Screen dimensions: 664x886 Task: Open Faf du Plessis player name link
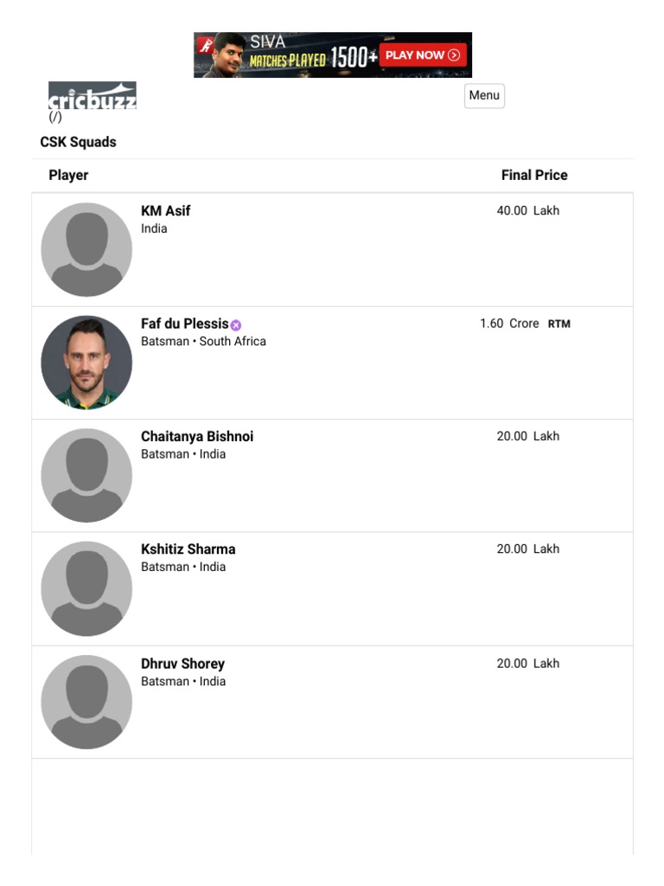click(184, 324)
